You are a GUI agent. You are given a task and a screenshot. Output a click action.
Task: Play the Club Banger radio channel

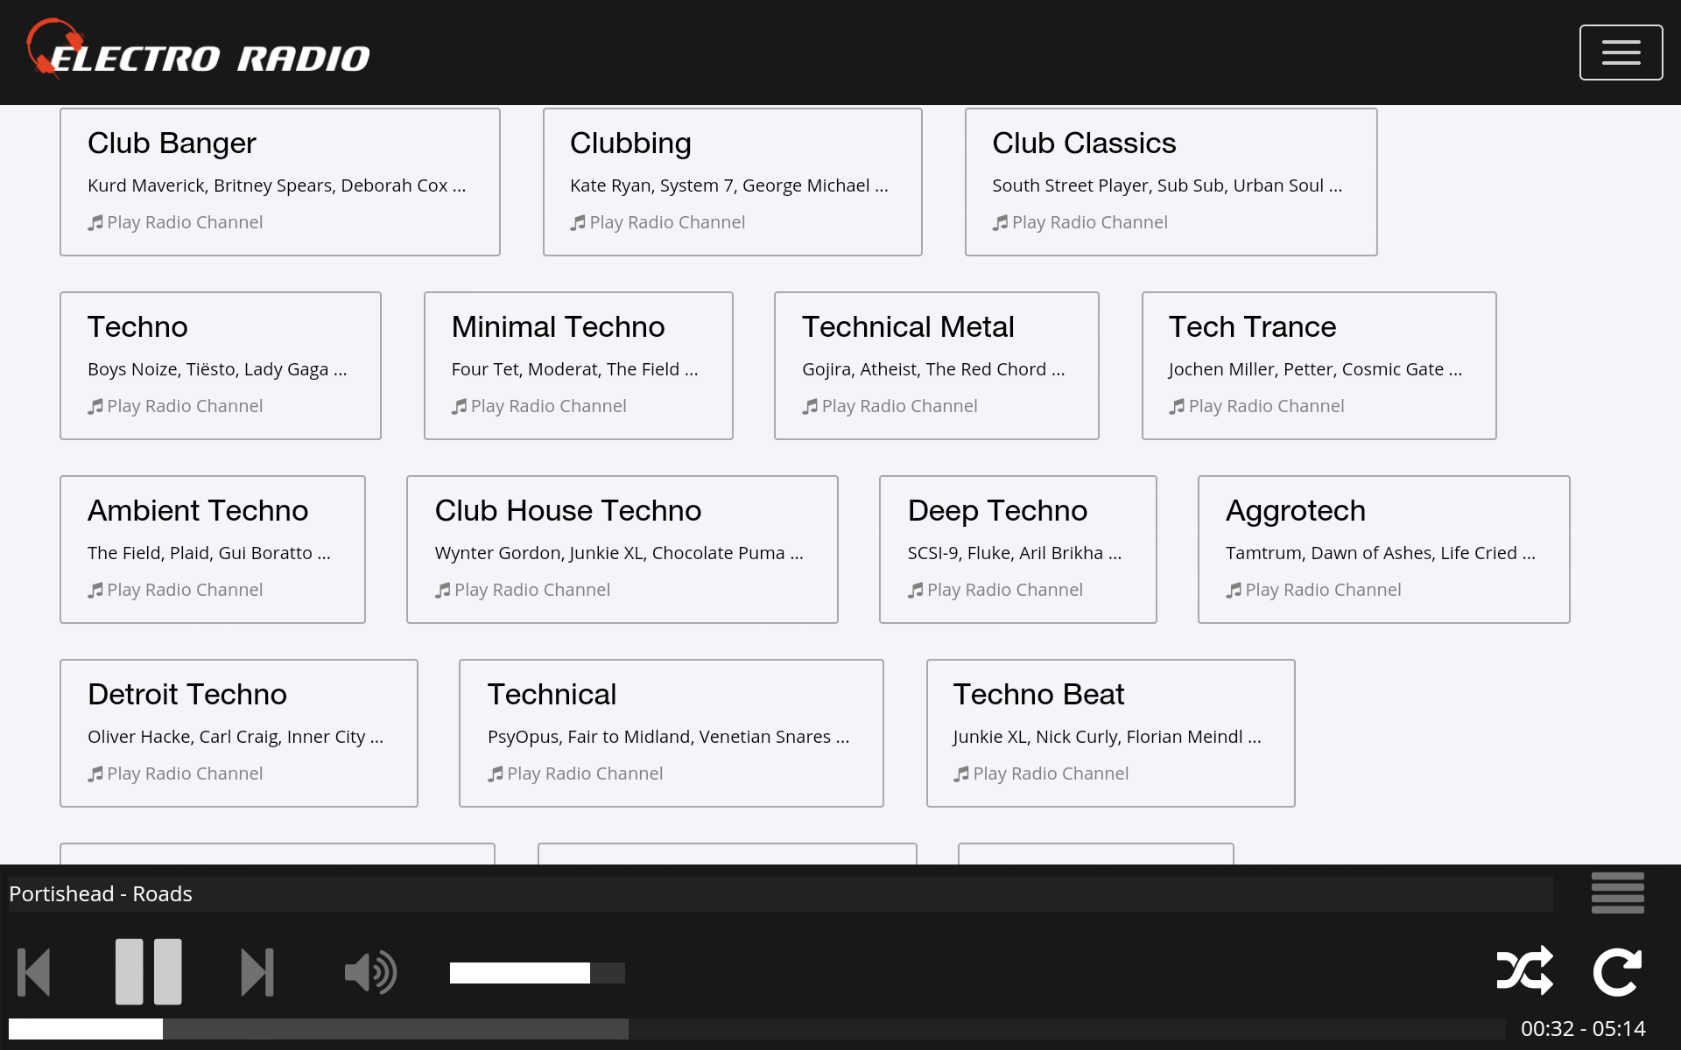pyautogui.click(x=175, y=222)
